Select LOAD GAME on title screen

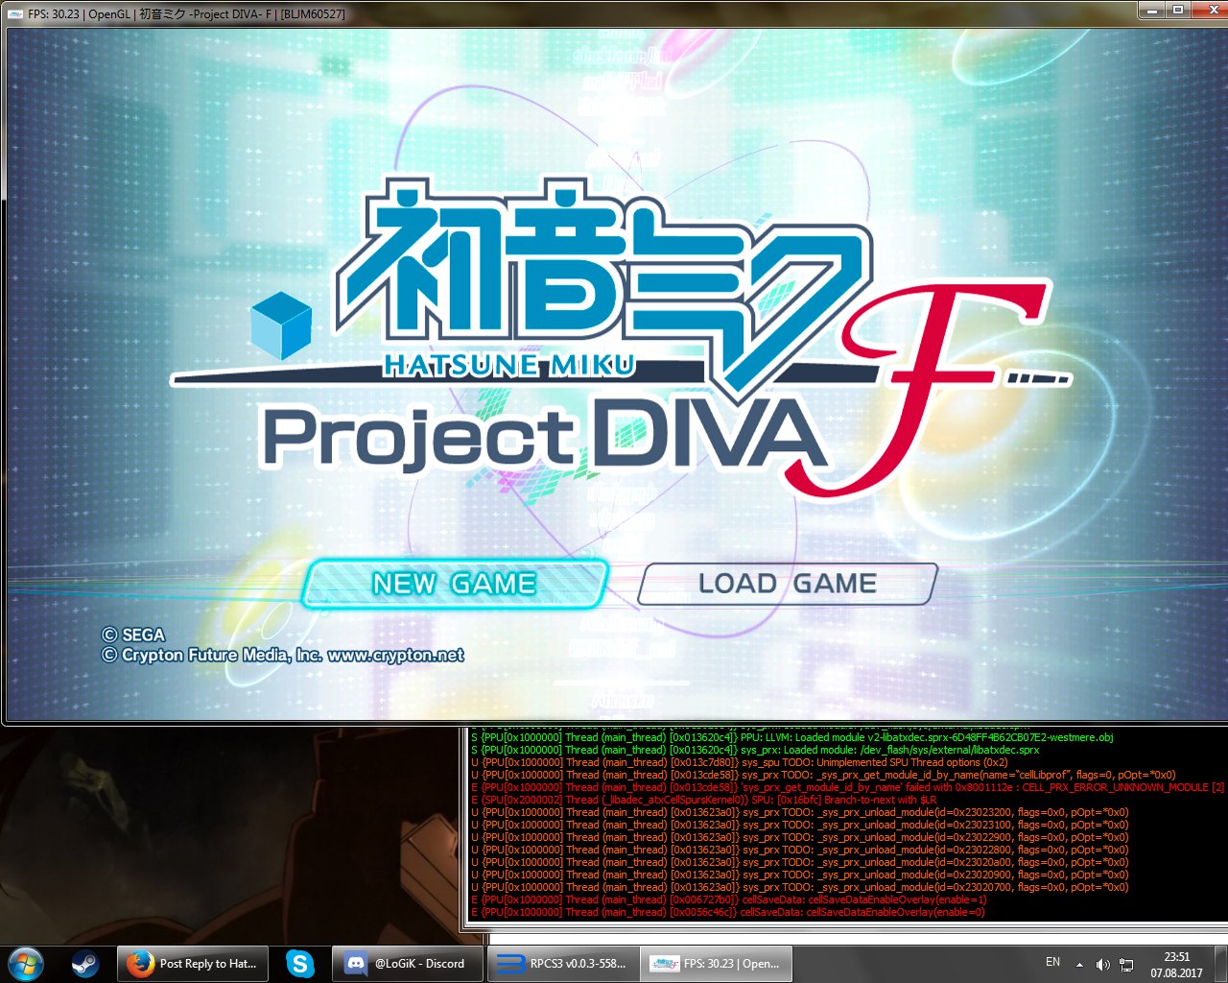pyautogui.click(x=787, y=584)
